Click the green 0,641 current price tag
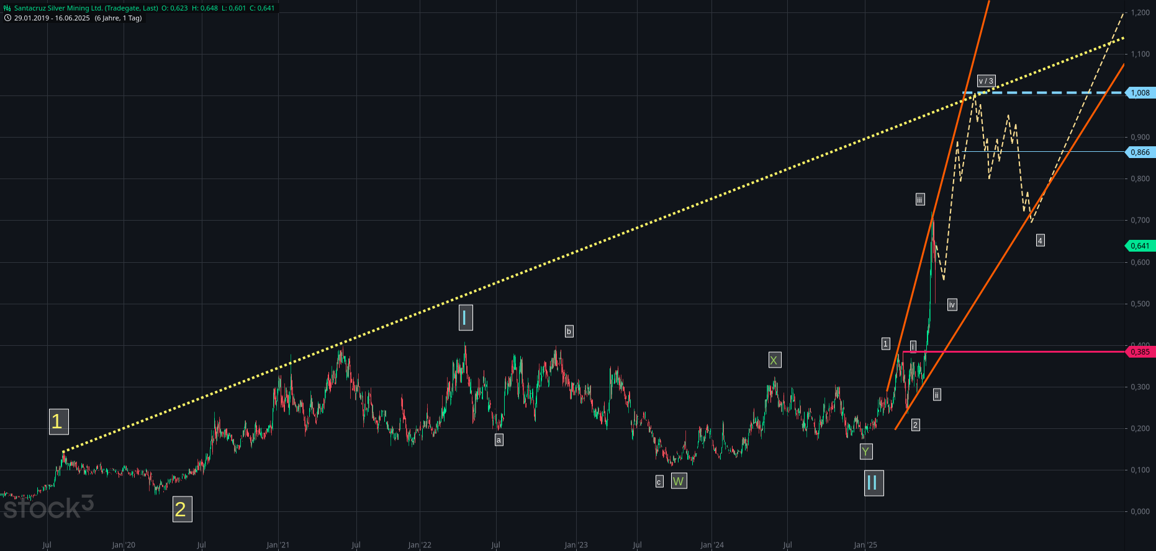The image size is (1156, 551). click(x=1140, y=246)
